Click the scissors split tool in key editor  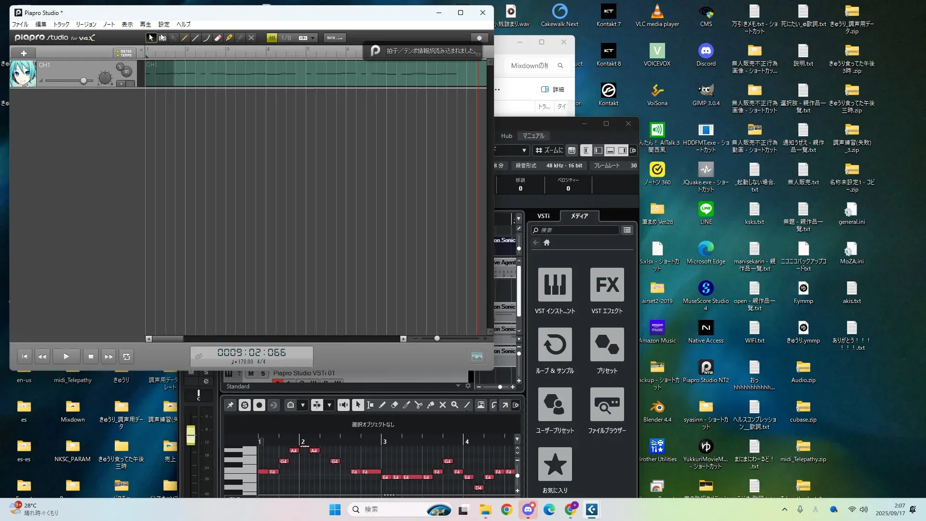(418, 405)
